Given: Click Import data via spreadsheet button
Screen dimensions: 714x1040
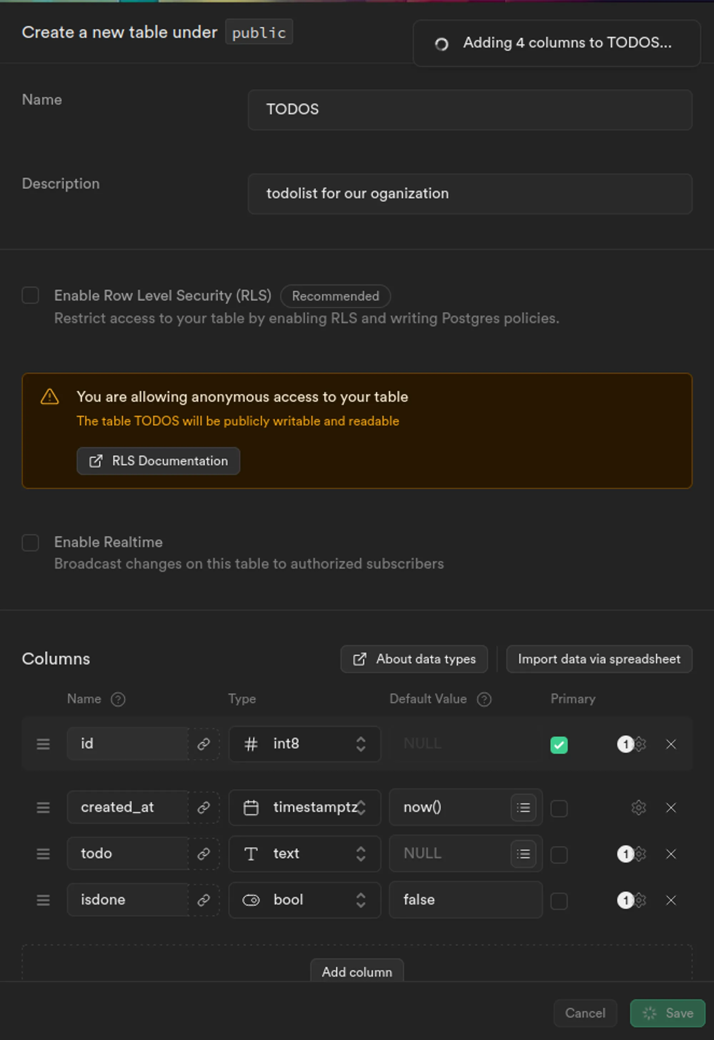Looking at the screenshot, I should 599,659.
